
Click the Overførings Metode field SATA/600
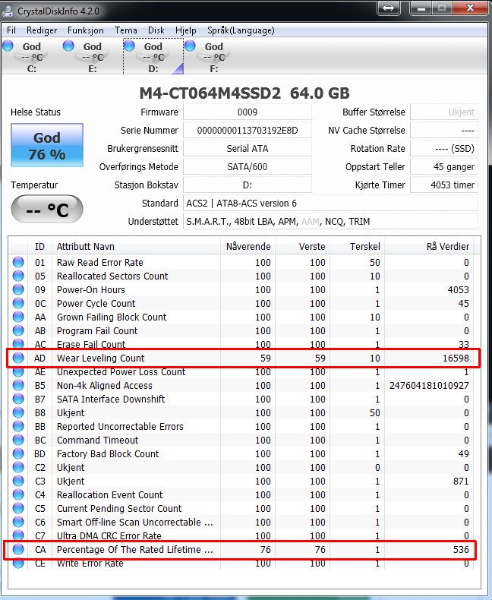coord(248,167)
